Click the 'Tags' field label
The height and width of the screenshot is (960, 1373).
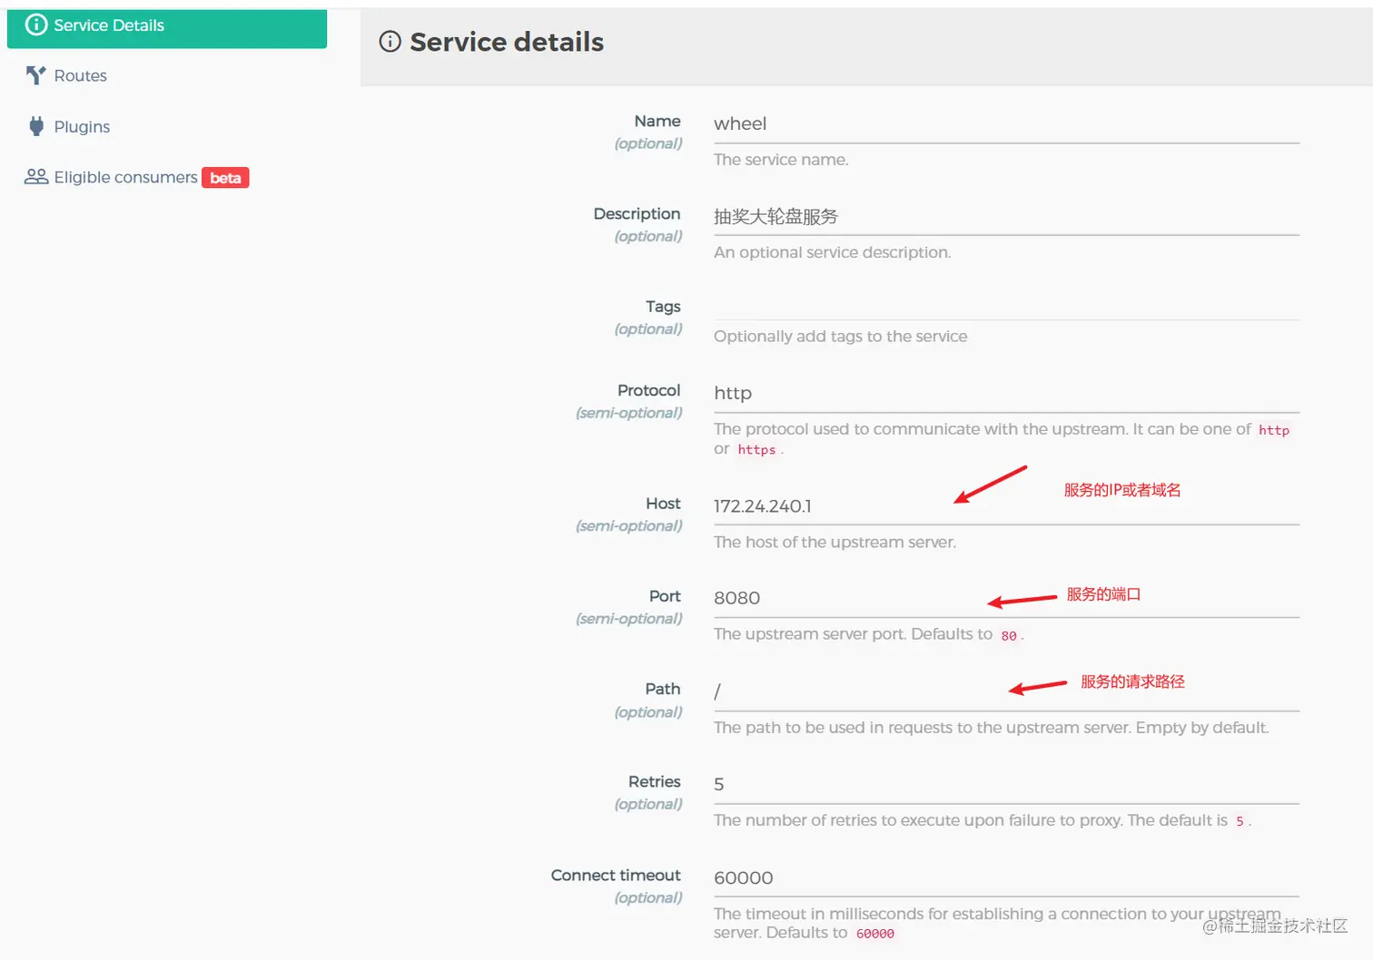pos(663,307)
